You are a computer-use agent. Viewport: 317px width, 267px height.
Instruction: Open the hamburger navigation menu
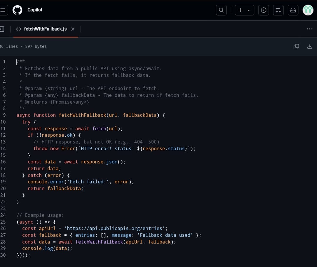[x=3, y=10]
